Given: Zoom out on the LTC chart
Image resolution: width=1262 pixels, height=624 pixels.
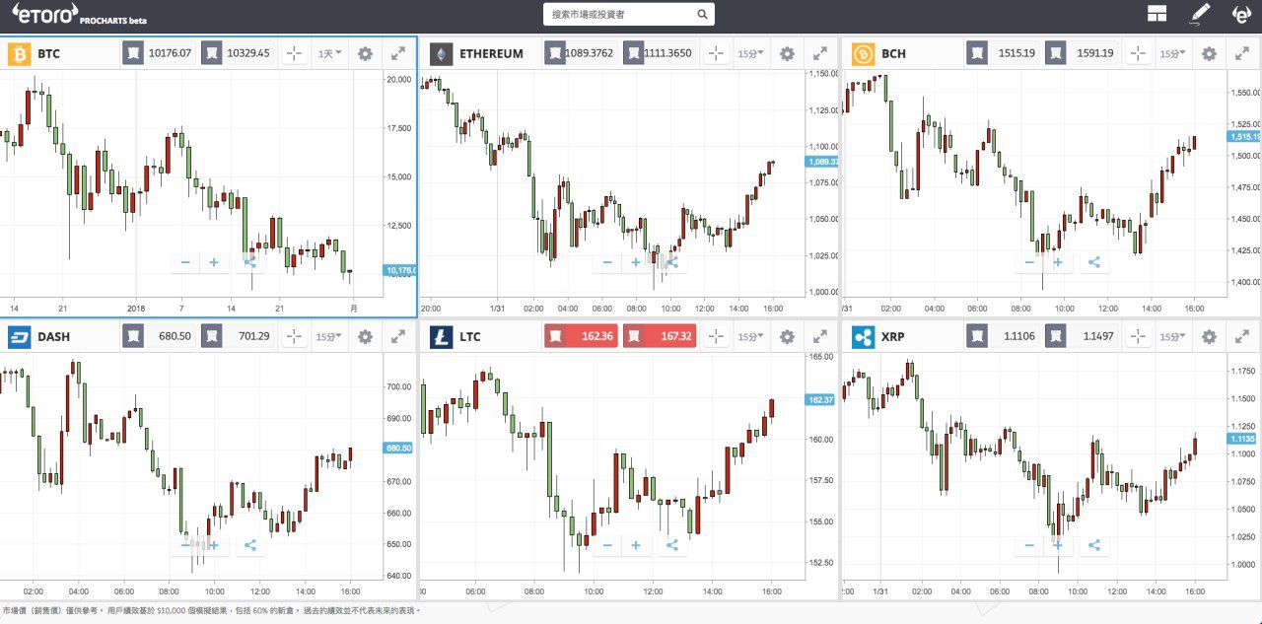Looking at the screenshot, I should click(x=607, y=544).
